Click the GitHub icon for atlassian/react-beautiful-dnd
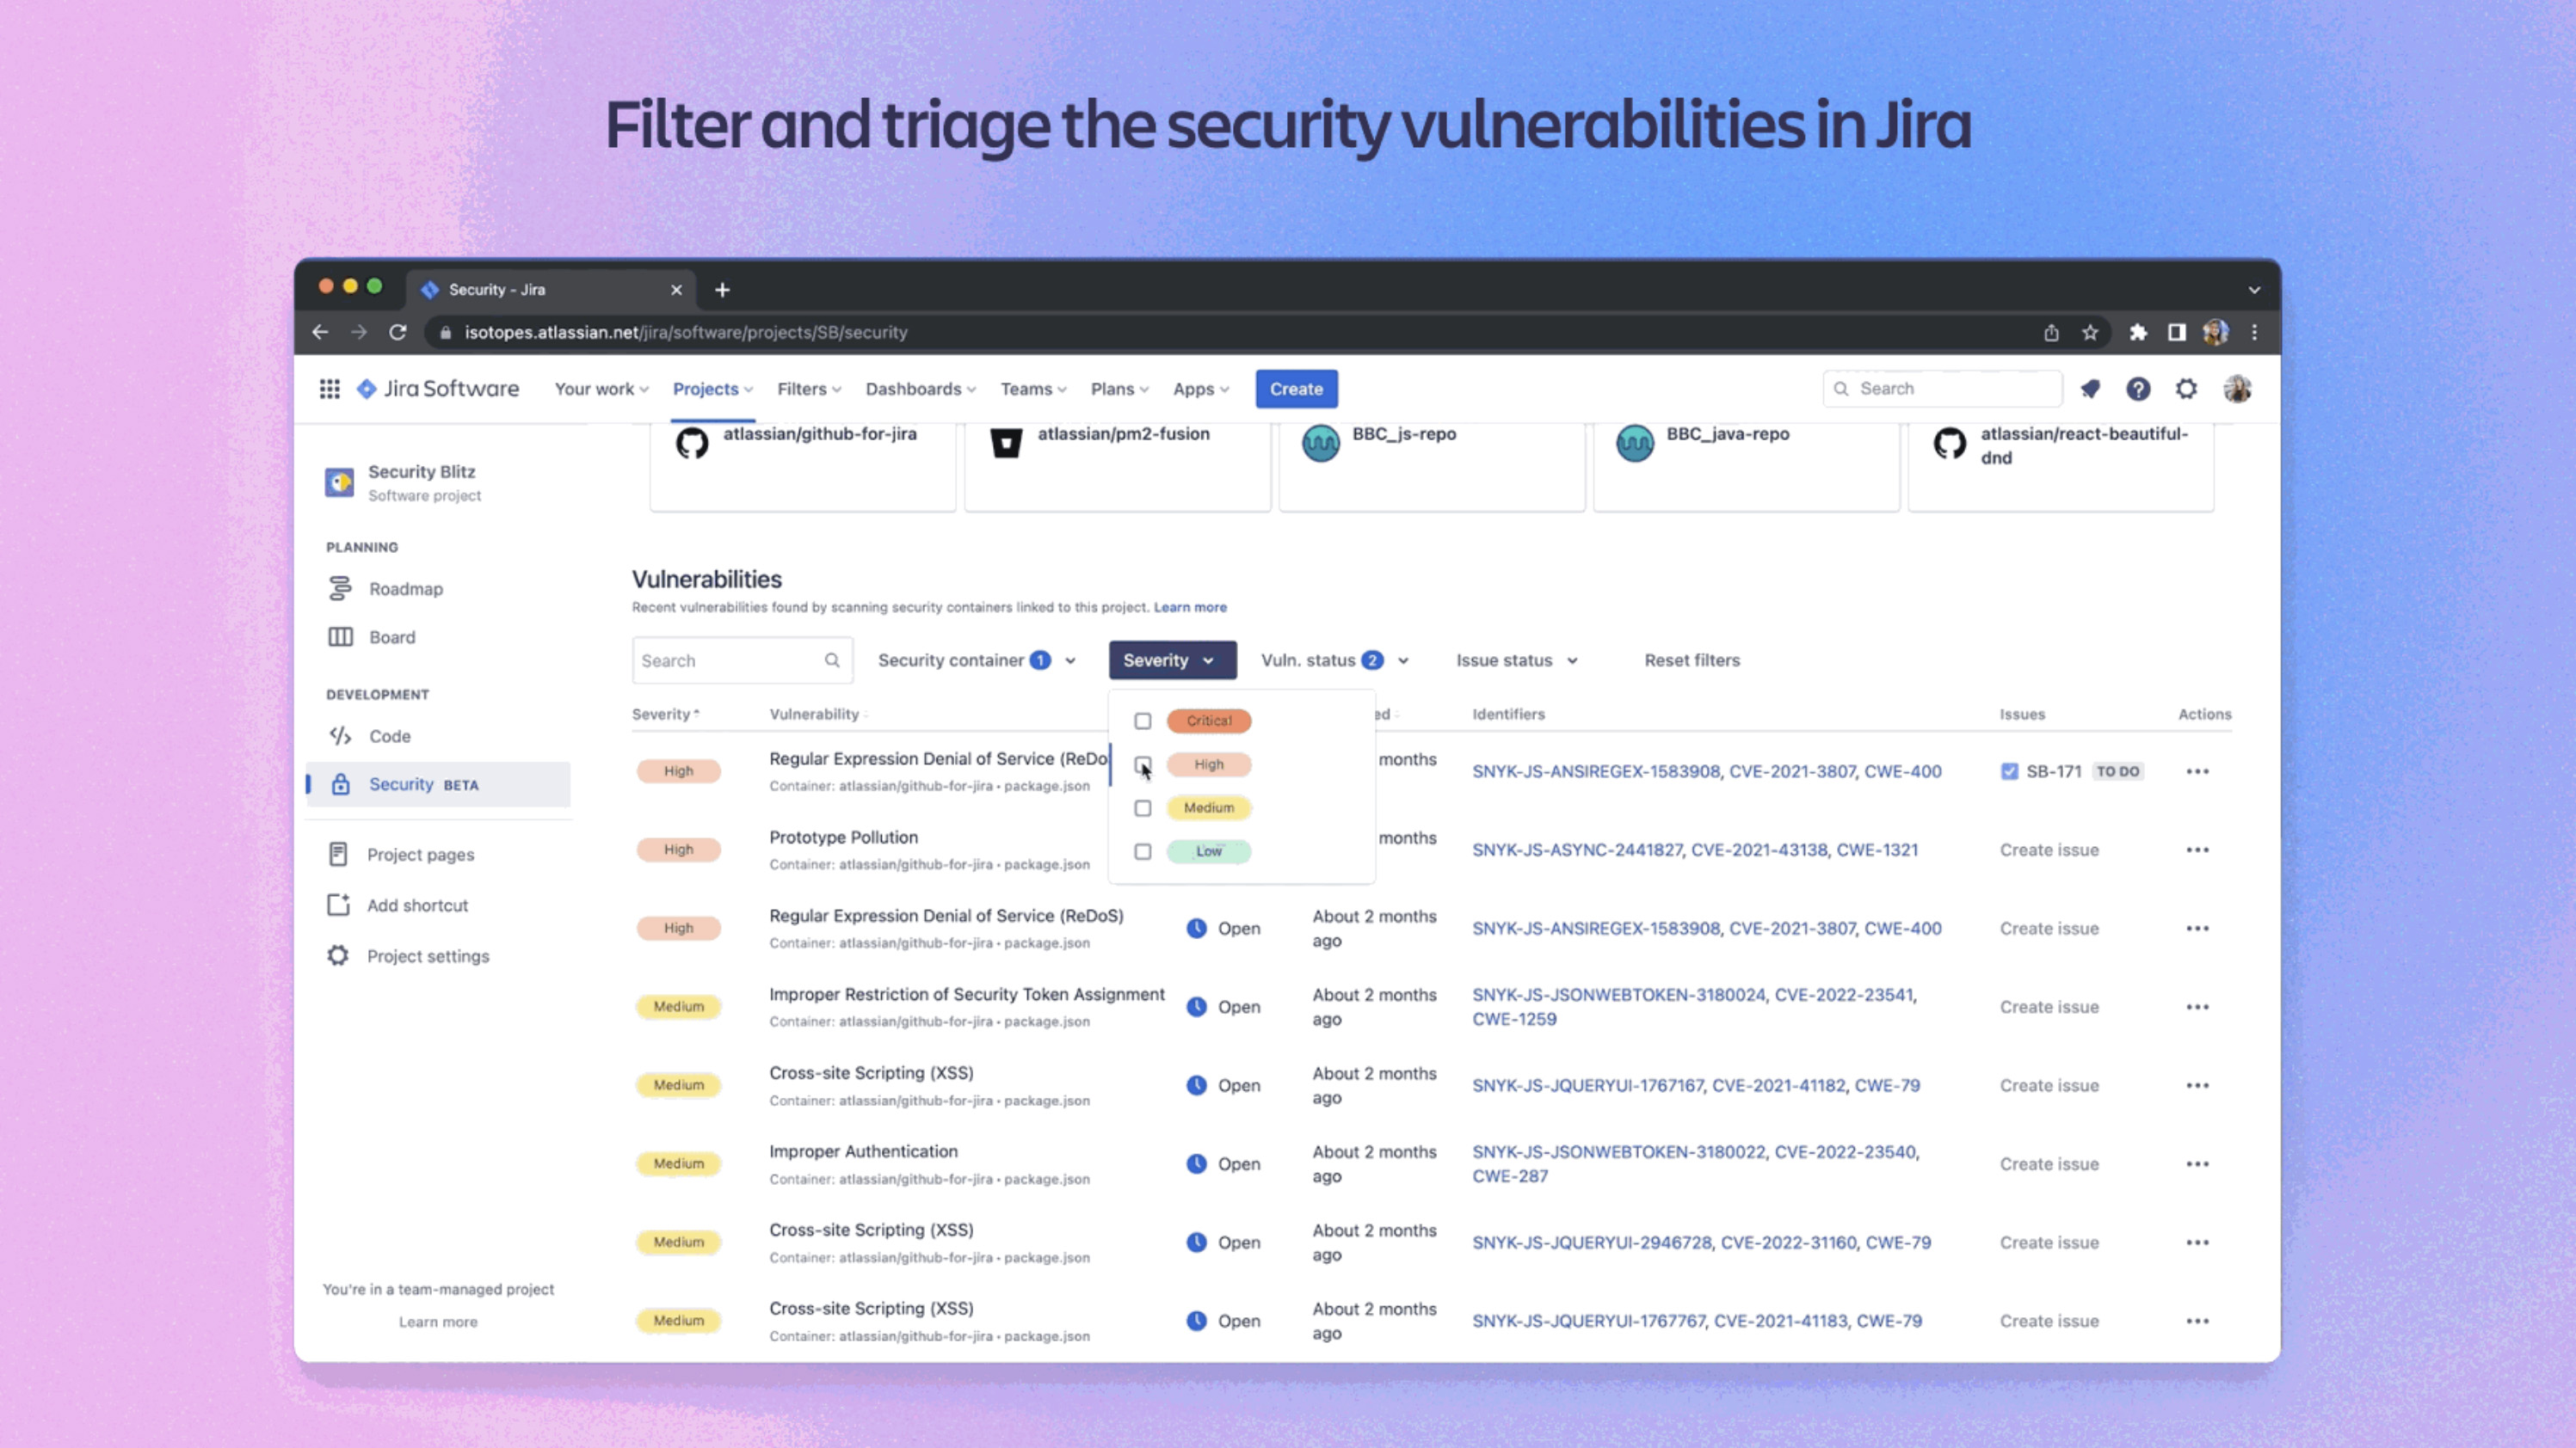2576x1448 pixels. click(1949, 443)
